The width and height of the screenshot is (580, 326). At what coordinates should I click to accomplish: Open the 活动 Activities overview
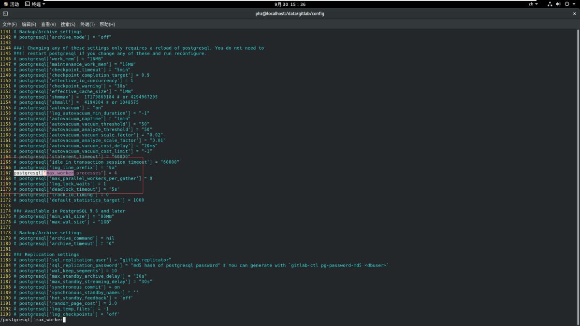click(11, 4)
